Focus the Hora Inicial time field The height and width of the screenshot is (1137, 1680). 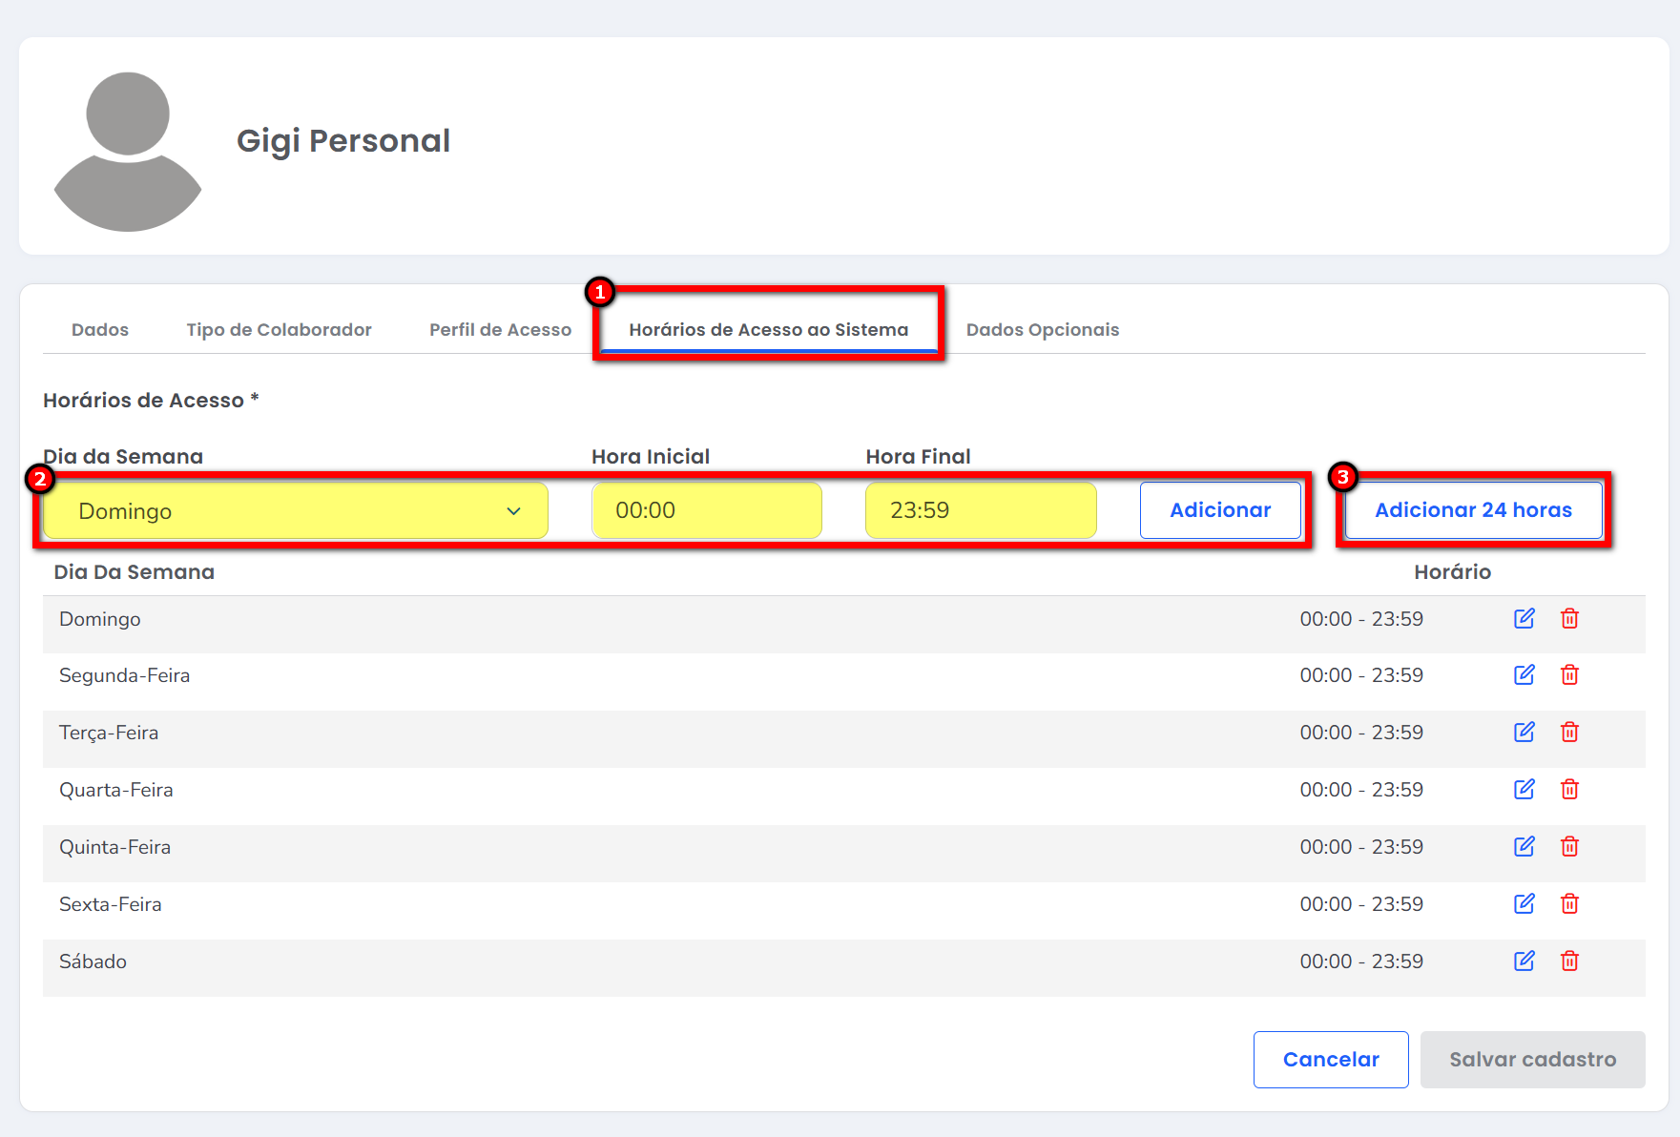[x=706, y=511]
